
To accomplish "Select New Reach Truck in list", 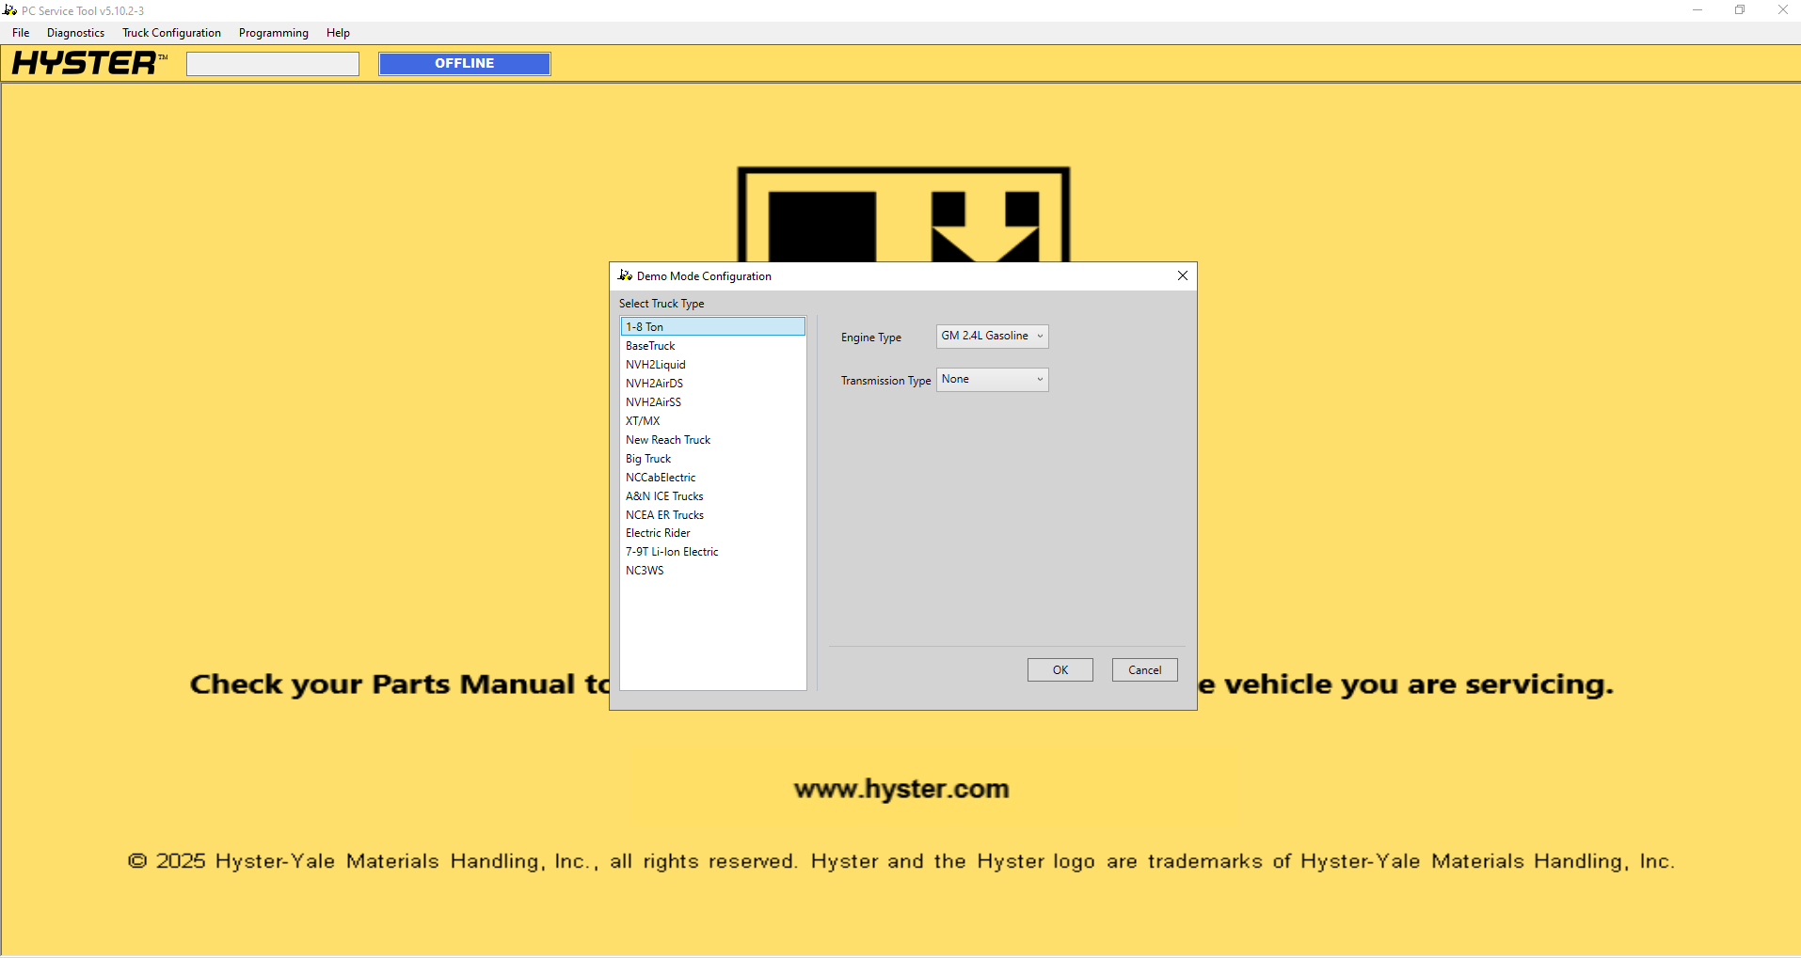I will click(x=712, y=439).
